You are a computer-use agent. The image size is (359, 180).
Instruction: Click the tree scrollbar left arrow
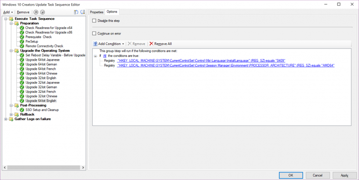5,167
